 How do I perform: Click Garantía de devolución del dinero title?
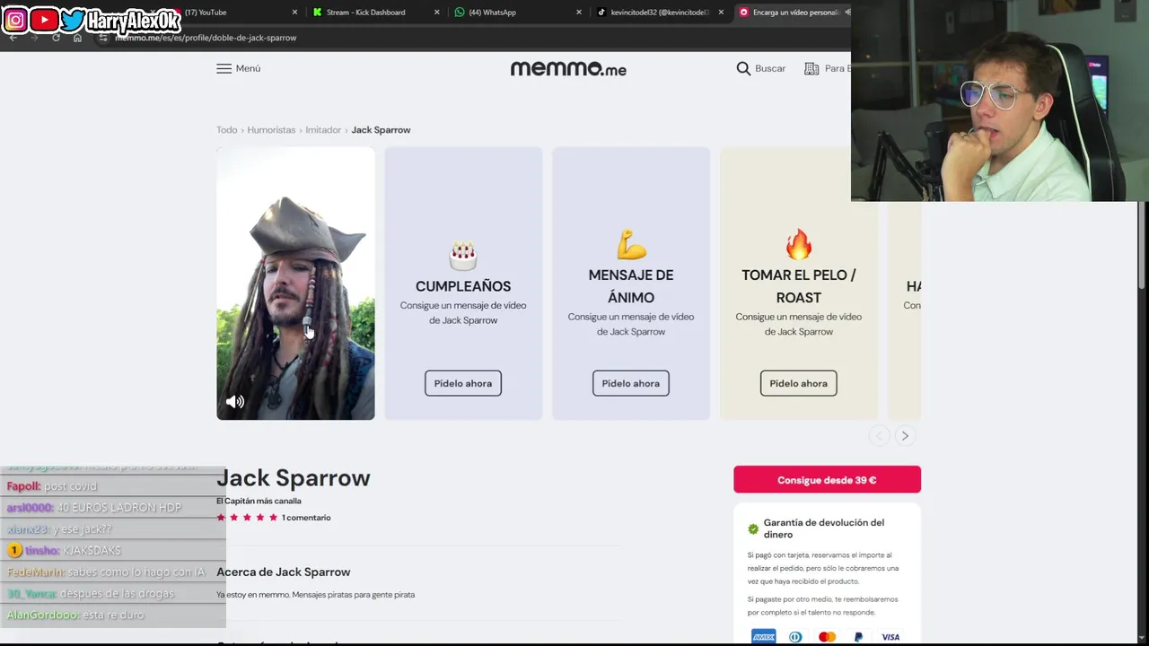pos(824,528)
